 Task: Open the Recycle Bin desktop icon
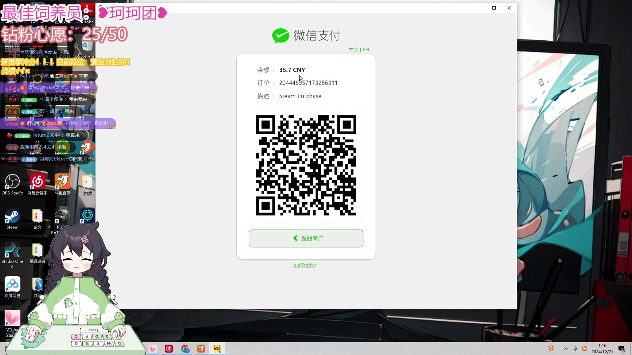click(x=87, y=46)
